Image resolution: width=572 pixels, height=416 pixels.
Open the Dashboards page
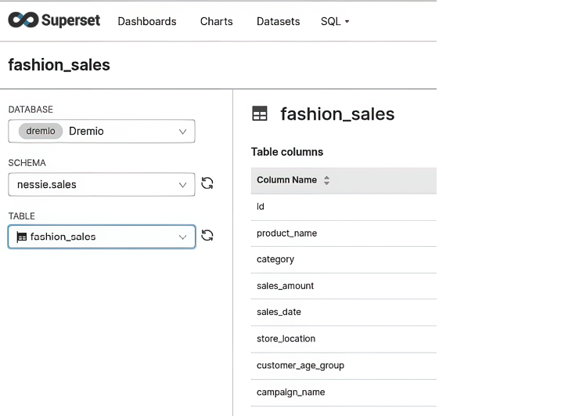[147, 22]
